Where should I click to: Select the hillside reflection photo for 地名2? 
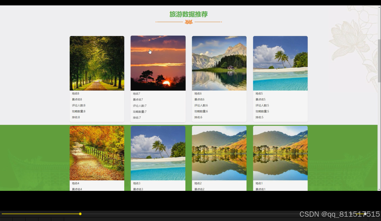tap(219, 153)
